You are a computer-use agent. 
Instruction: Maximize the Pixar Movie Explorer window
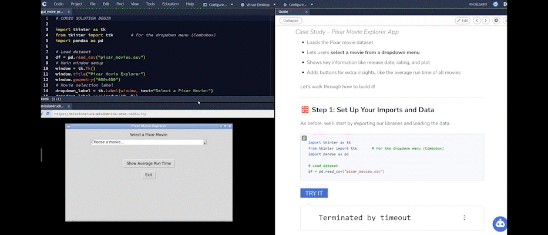(225, 126)
